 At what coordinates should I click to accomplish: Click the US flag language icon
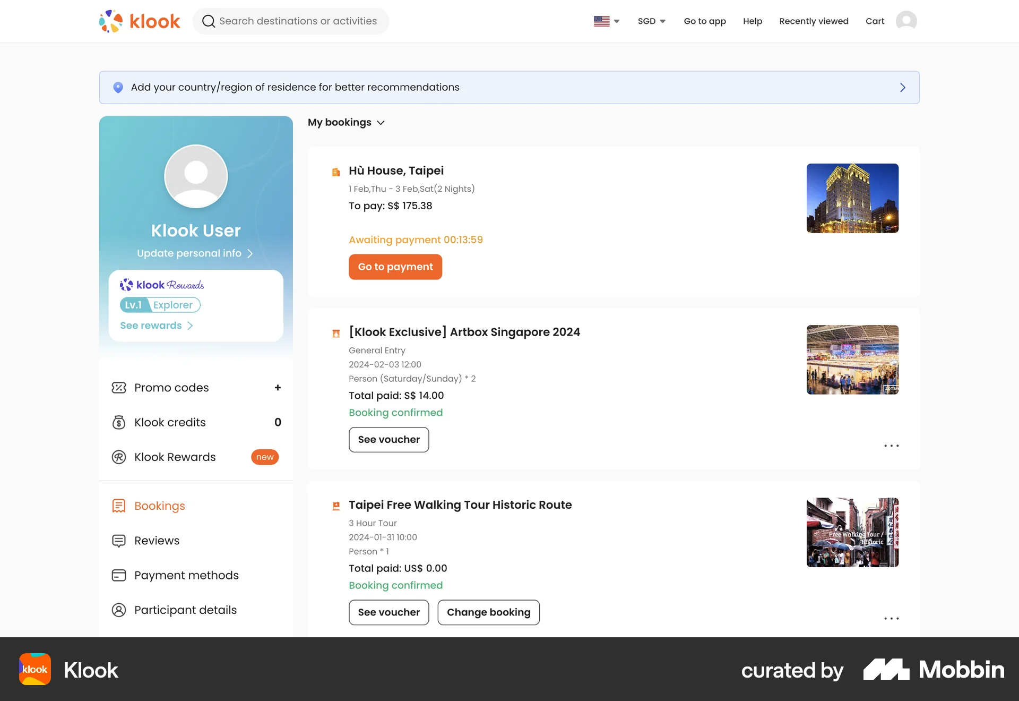coord(601,21)
